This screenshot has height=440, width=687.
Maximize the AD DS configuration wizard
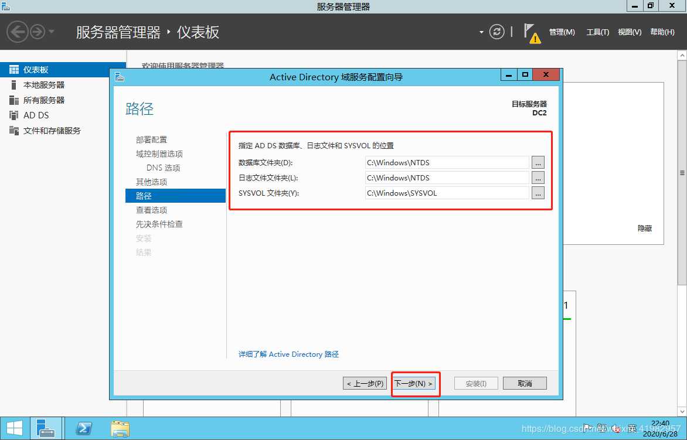tap(525, 74)
